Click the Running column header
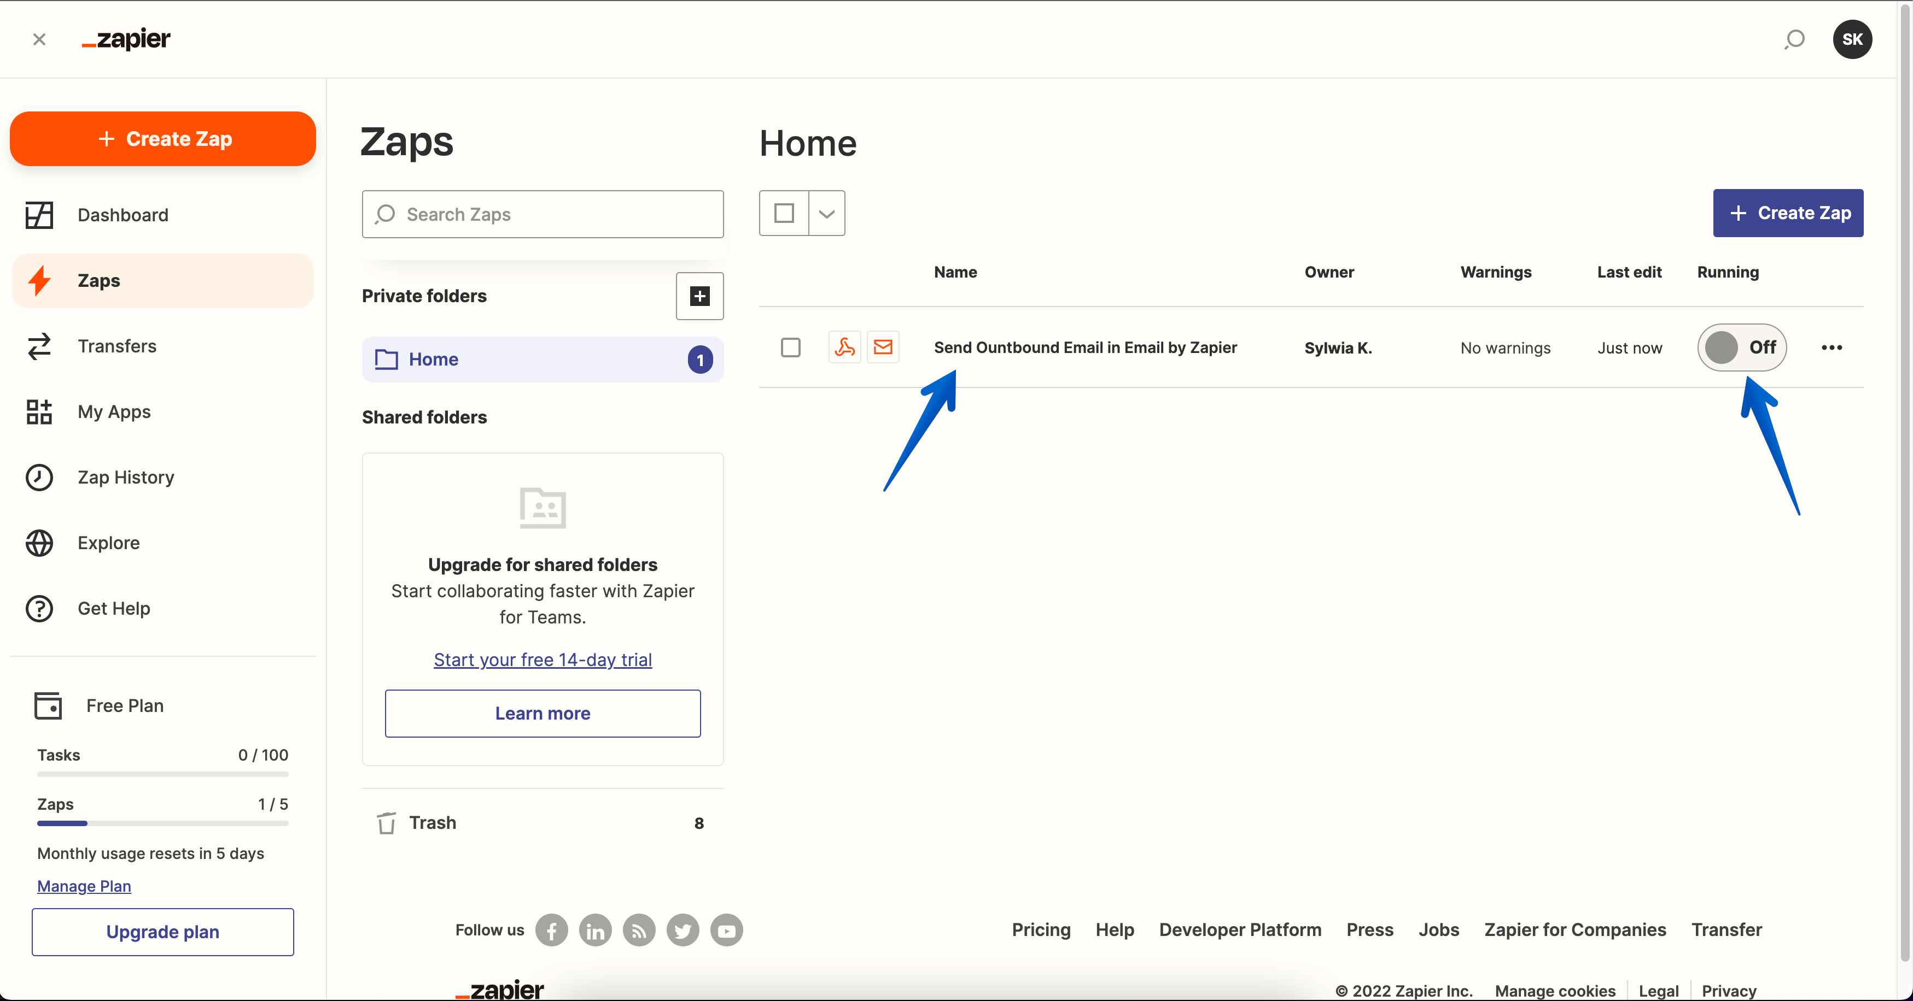Screen dimensions: 1913x1001 [x=1728, y=272]
